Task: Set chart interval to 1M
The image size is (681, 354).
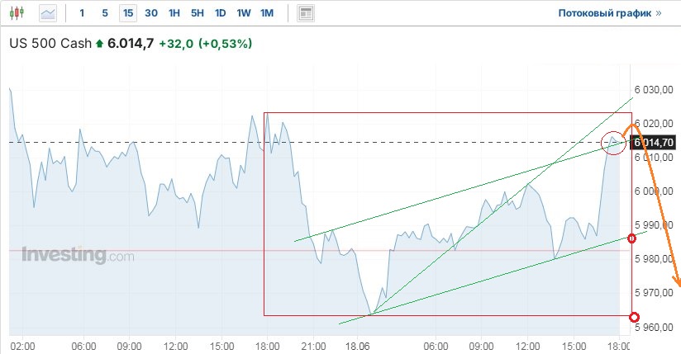Action: [x=267, y=13]
